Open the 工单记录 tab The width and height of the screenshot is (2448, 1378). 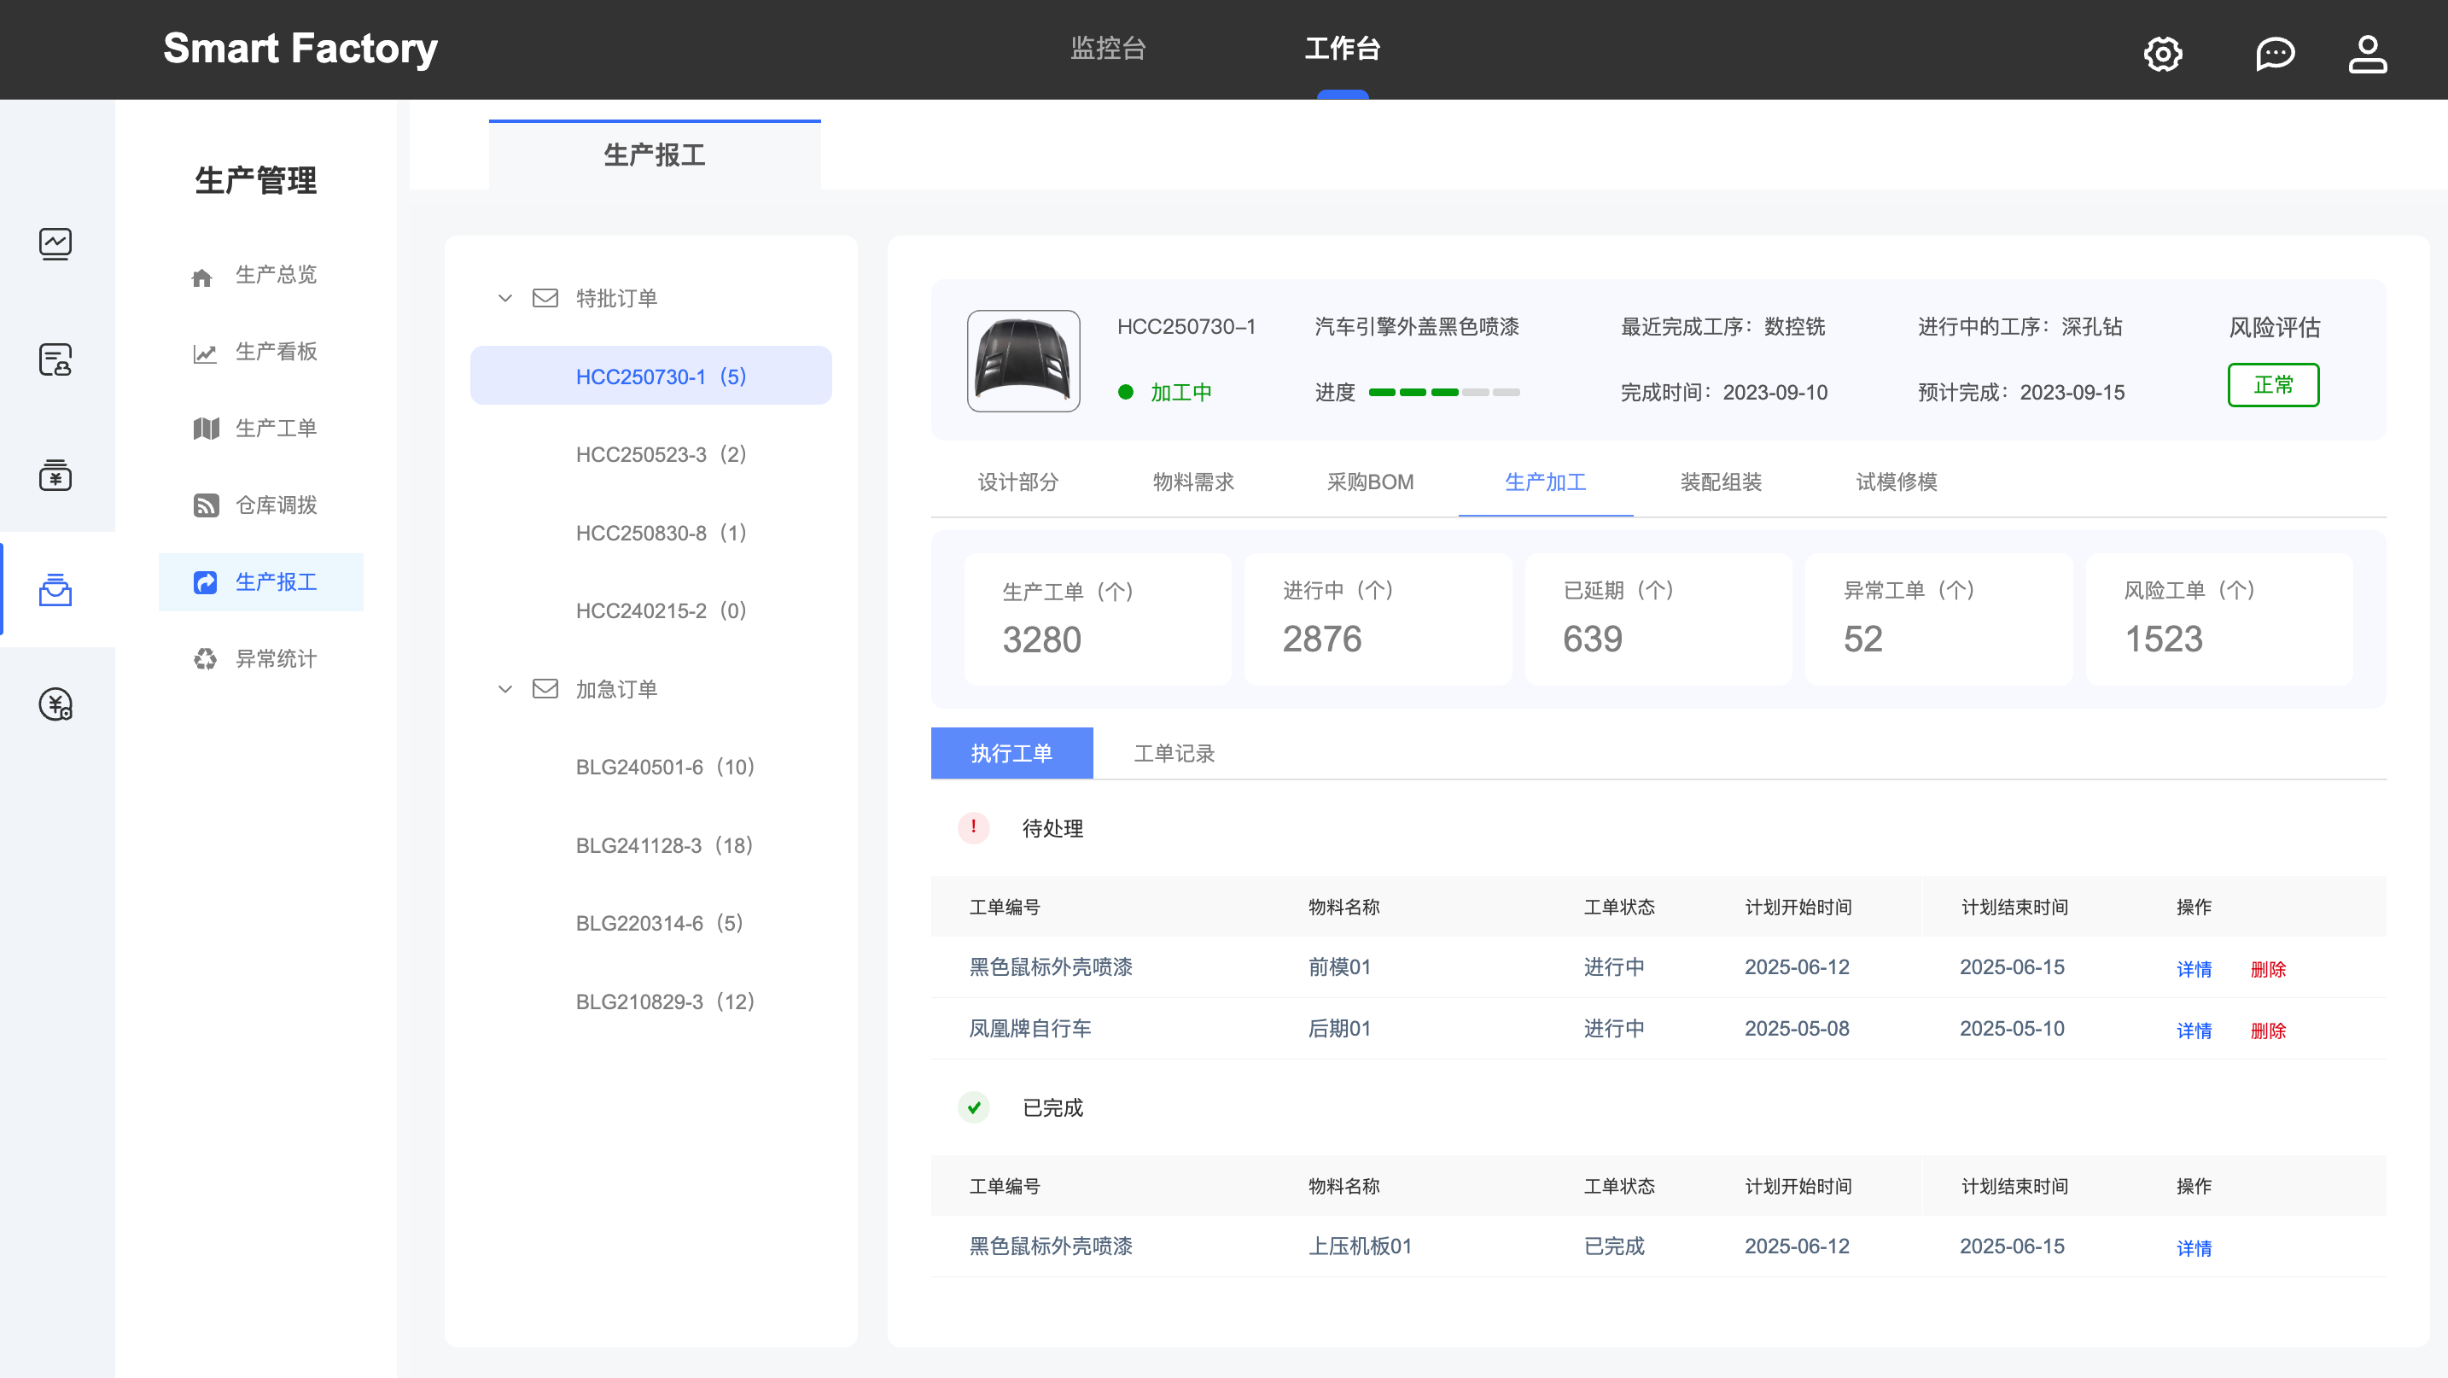[x=1174, y=754]
